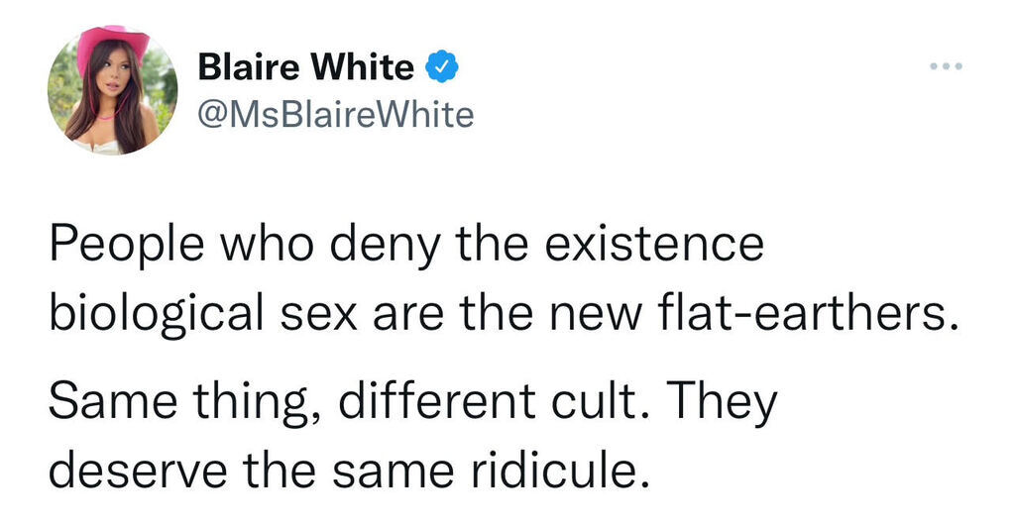This screenshot has width=1015, height=526.
Task: Open the Blaire White display name link
Action: [x=306, y=67]
